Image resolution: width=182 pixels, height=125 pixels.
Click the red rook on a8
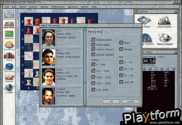point(29,22)
